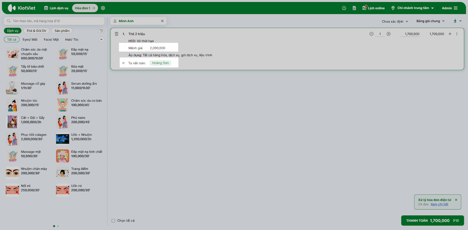Tick the Chọn tất cả checkbox
The width and height of the screenshot is (468, 230).
click(113, 221)
